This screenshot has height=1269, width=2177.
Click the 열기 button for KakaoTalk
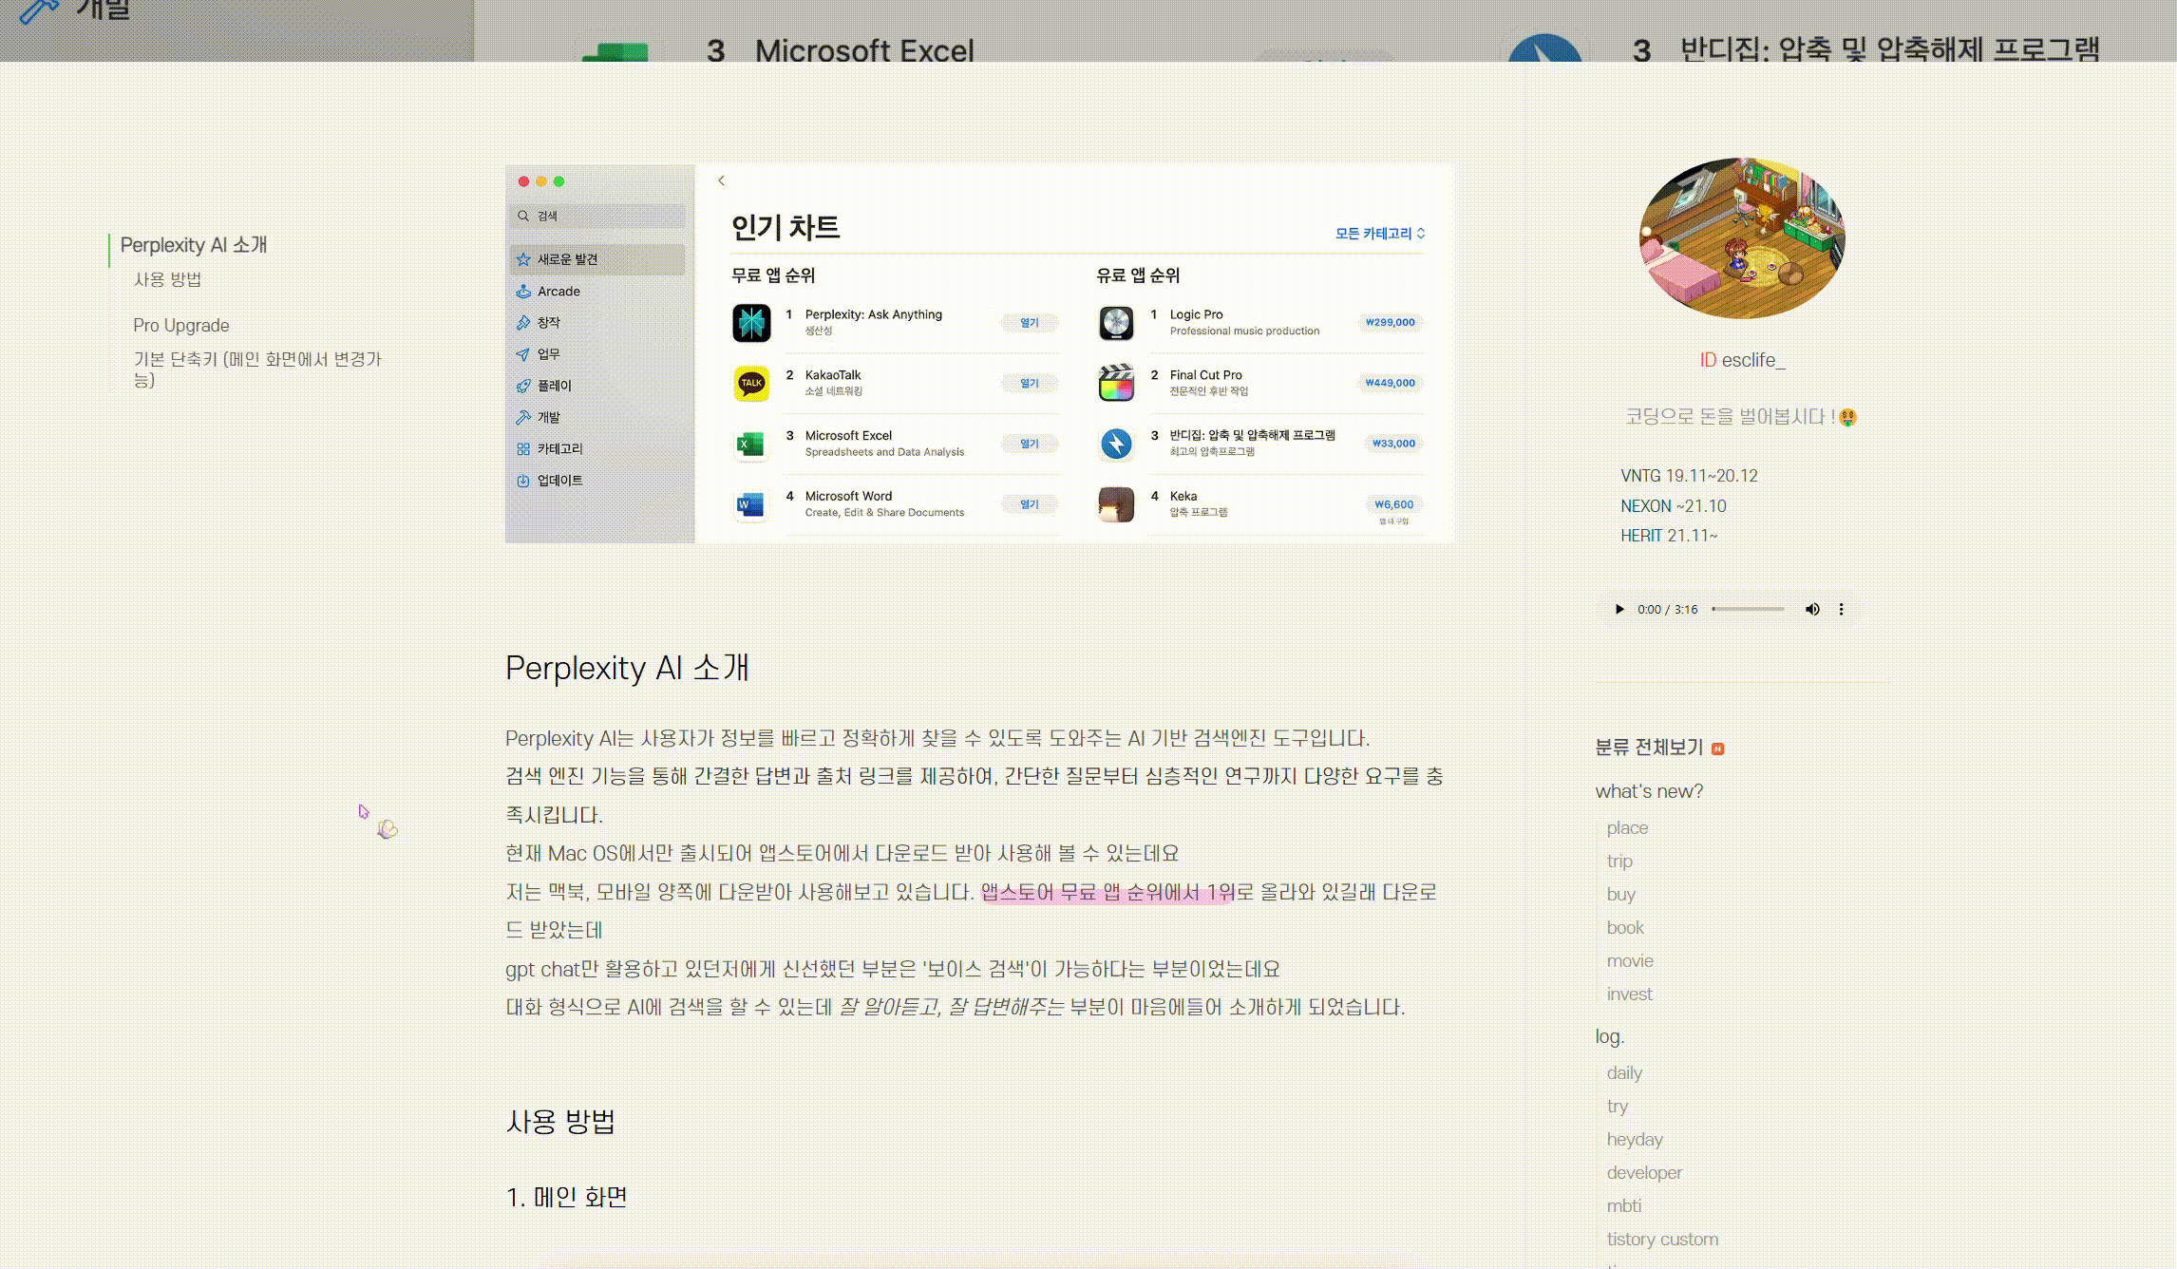(x=1030, y=384)
